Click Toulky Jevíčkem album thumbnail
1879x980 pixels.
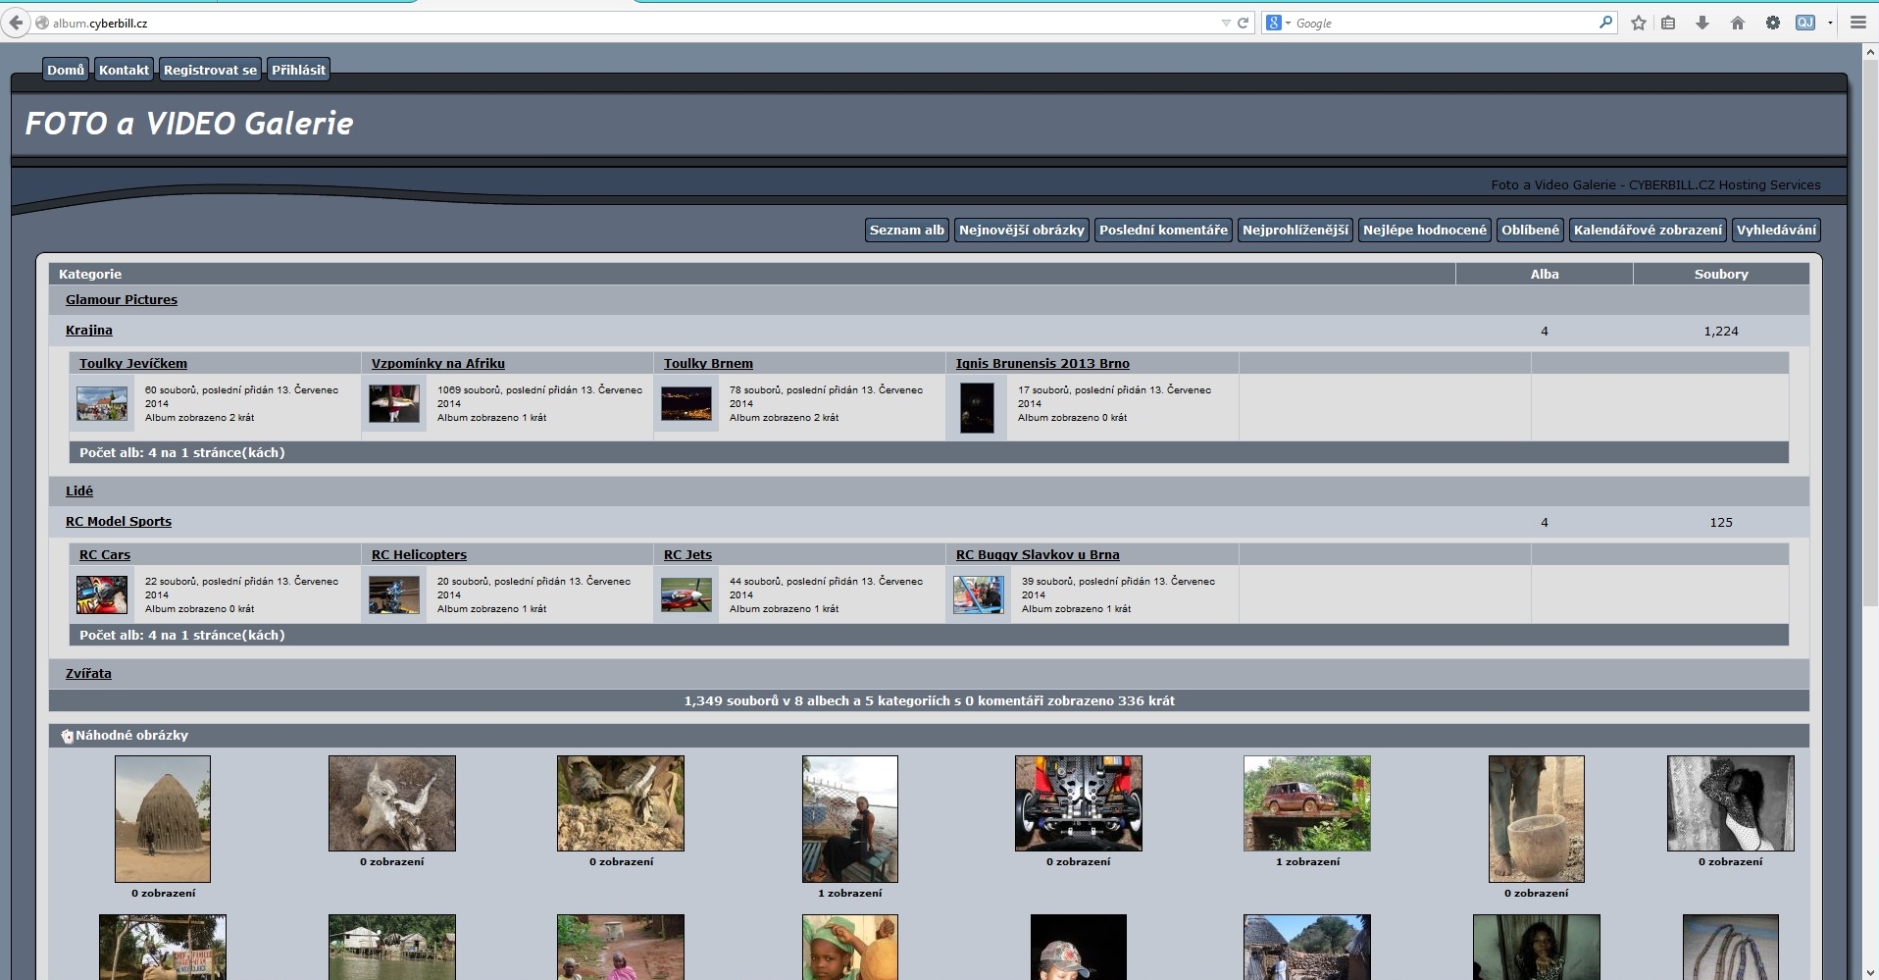[x=102, y=403]
